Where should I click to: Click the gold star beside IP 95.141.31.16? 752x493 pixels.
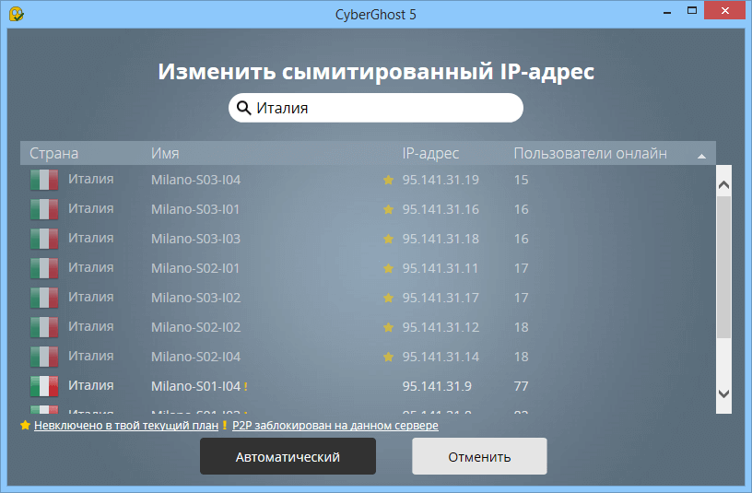388,209
